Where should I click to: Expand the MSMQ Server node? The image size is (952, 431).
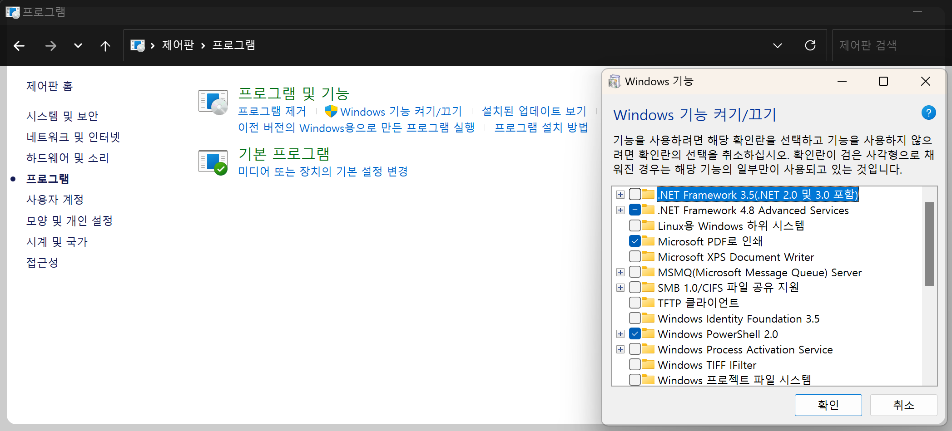point(620,272)
